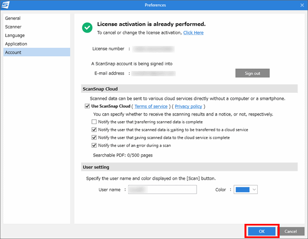The image size is (308, 239).
Task: Confirm settings with the OK button
Action: tap(262, 231)
